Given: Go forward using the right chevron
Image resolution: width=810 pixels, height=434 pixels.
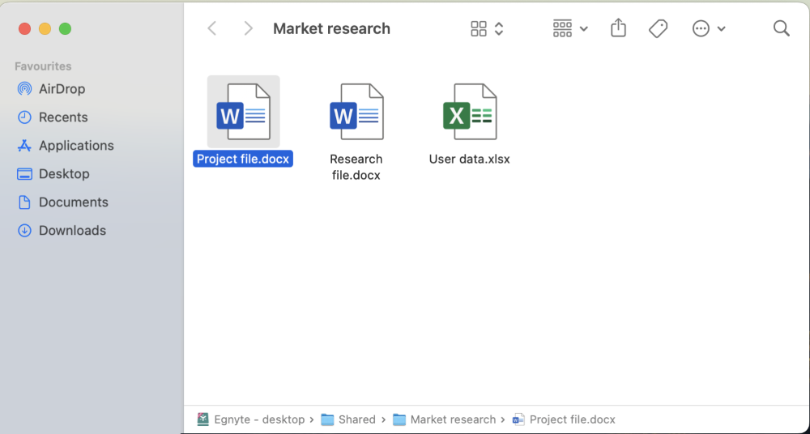Looking at the screenshot, I should 248,28.
